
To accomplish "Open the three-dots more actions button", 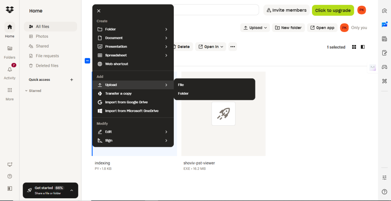I will (x=233, y=47).
